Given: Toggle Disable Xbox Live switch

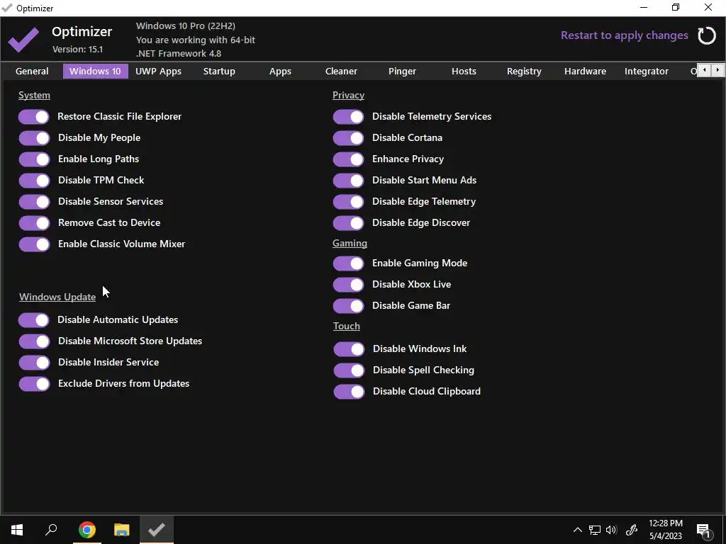Looking at the screenshot, I should click(x=348, y=285).
